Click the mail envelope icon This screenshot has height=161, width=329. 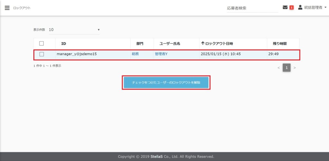(x=285, y=7)
